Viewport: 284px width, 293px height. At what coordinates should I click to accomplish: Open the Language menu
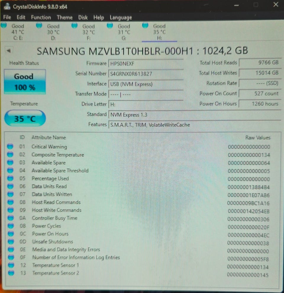pyautogui.click(x=121, y=18)
